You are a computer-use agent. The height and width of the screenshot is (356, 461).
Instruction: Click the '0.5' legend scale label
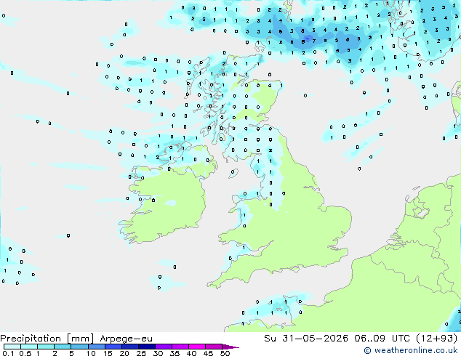coord(25,353)
